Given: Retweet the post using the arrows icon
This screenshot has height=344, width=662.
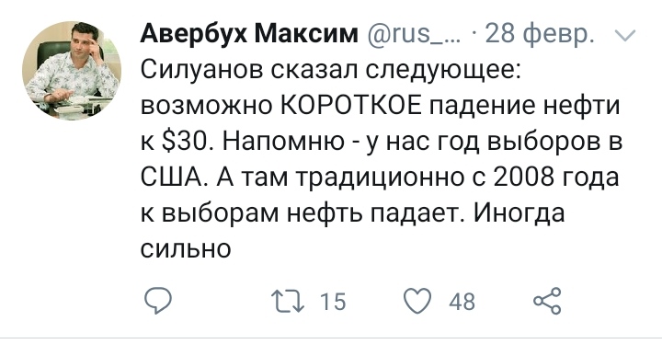Looking at the screenshot, I should pyautogui.click(x=287, y=302).
